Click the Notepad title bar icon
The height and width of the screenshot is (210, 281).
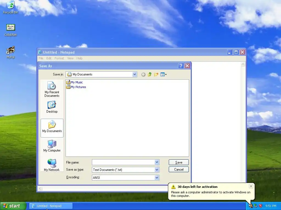pyautogui.click(x=40, y=52)
